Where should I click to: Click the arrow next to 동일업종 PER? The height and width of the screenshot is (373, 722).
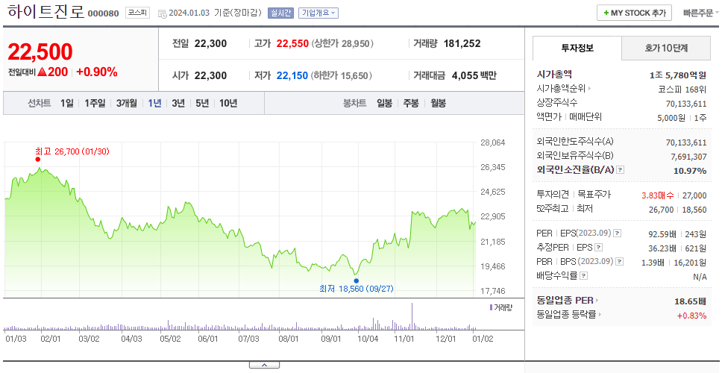597,301
